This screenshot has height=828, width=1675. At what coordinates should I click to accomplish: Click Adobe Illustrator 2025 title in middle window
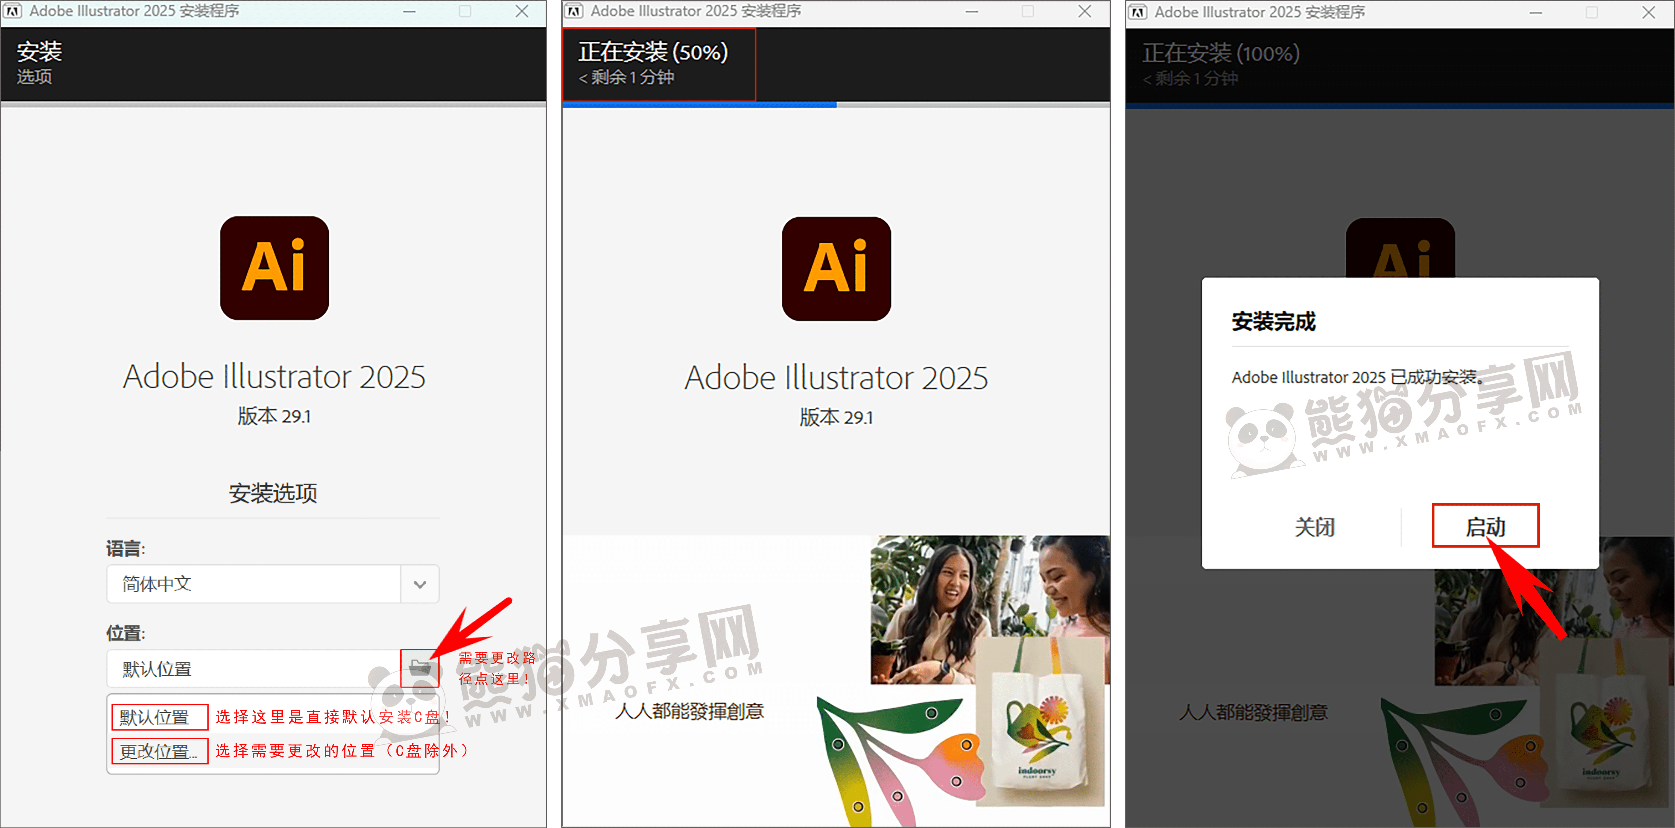(836, 377)
